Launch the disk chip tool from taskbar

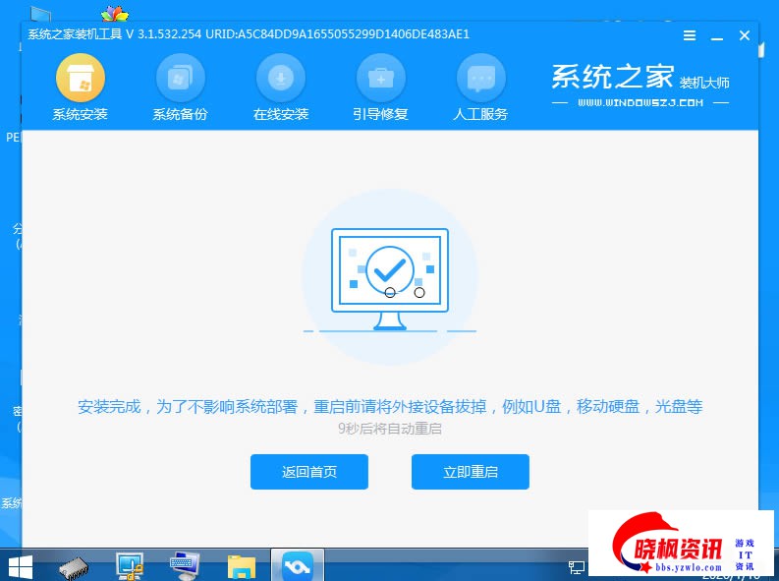click(x=74, y=565)
